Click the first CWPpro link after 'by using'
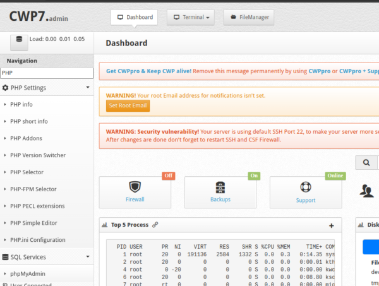Image resolution: width=379 pixels, height=286 pixels. (319, 71)
